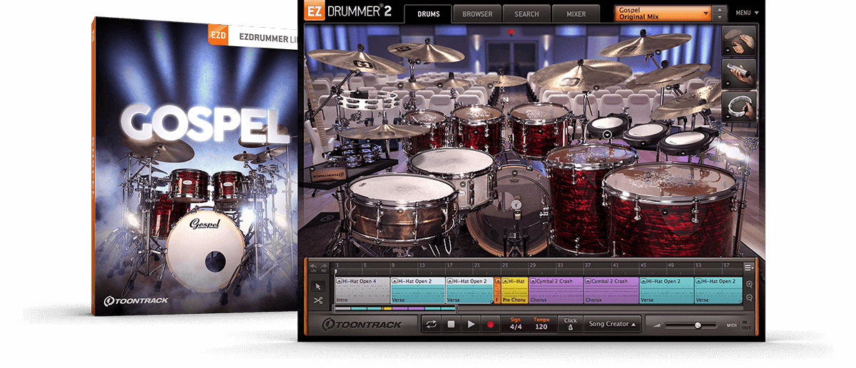
Task: Select the Verse block starting at bar 9
Action: tap(418, 290)
